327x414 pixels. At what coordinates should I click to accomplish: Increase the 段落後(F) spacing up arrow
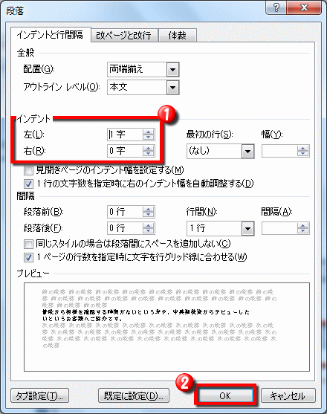[x=148, y=225]
